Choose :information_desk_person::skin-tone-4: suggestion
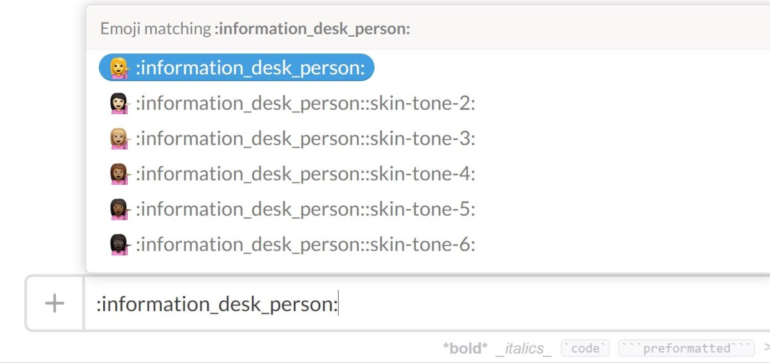 point(293,173)
